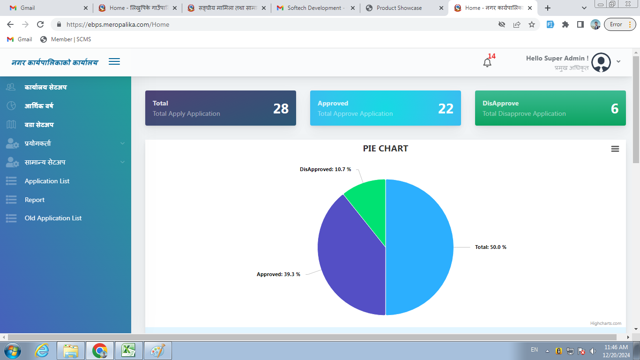The image size is (640, 360).
Task: Open Excel from the Windows taskbar
Action: (128, 351)
